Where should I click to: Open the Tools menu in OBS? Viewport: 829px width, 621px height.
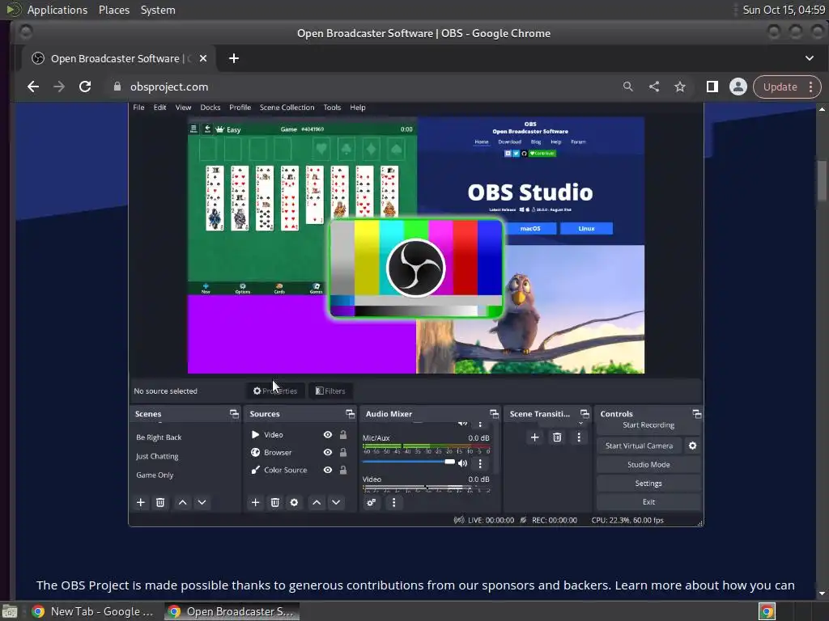332,108
